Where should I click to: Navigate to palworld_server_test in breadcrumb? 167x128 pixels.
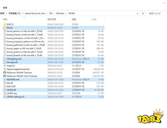point(35,13)
